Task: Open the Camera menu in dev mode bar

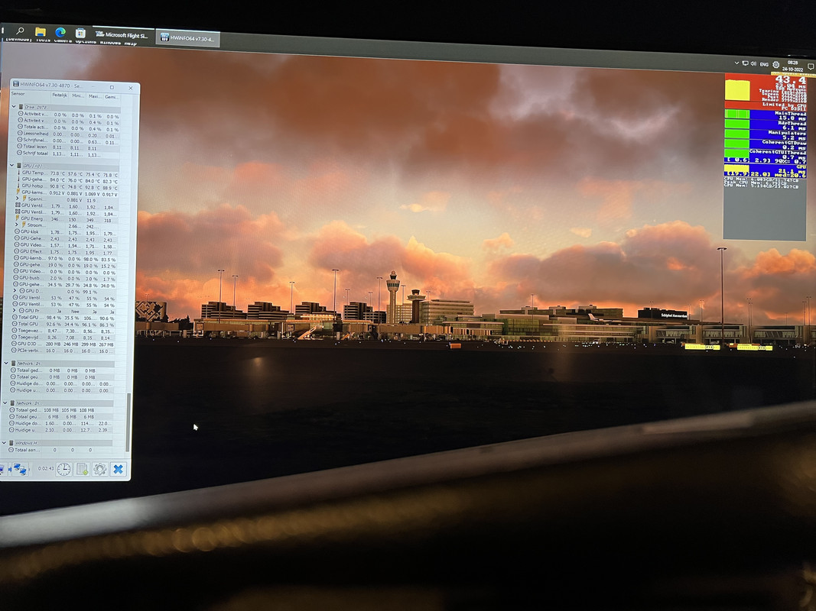Action: tap(63, 40)
